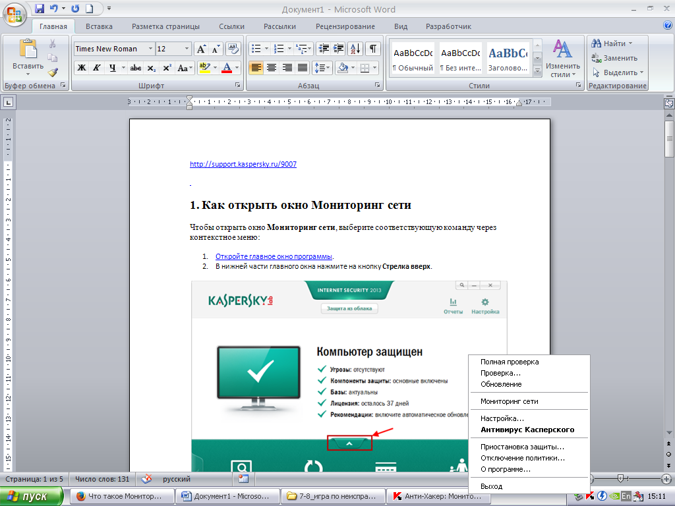This screenshot has width=675, height=506.
Task: Switch to Вставка tab
Action: pos(99,26)
